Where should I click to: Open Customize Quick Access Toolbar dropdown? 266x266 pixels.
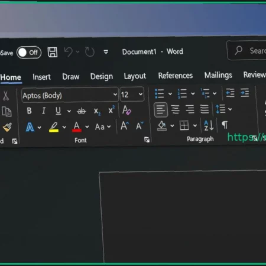point(106,52)
